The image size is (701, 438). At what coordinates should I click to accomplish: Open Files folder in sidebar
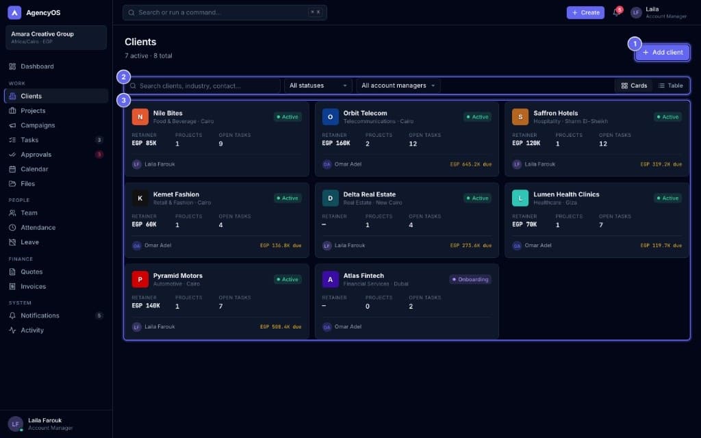click(x=56, y=183)
